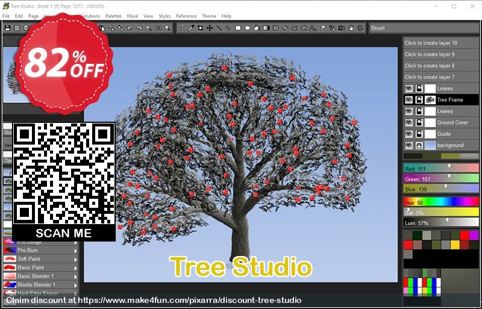Click the Soft Paint brush preset icon
The height and width of the screenshot is (309, 482).
click(x=10, y=259)
